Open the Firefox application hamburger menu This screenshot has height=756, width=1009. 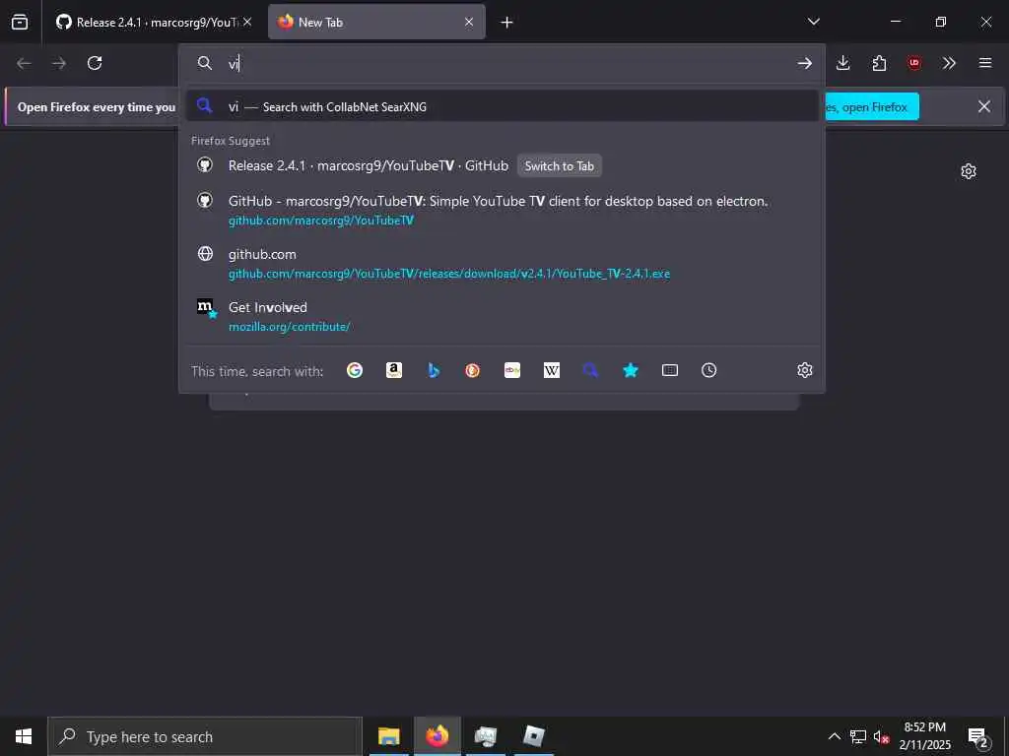tap(985, 63)
